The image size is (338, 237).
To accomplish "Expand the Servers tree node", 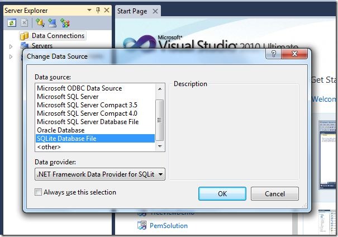I will (x=11, y=46).
